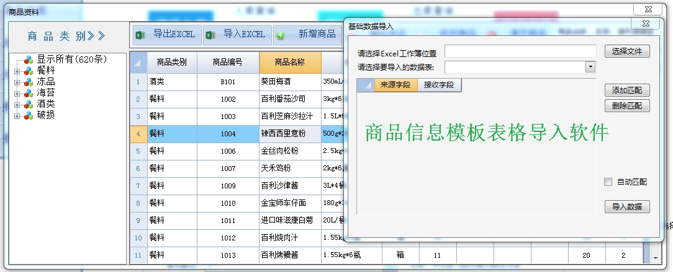Click the 导入数据 button
Image resolution: width=673 pixels, height=272 pixels.
pos(627,206)
